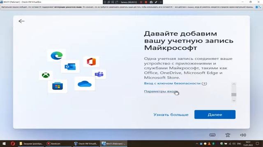Switch to Bandicam taskbar item

click(58, 143)
